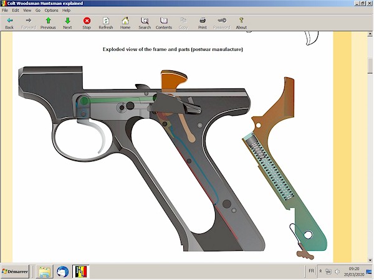Open the volume speaker tray icon
This screenshot has height=280, width=374.
click(337, 271)
